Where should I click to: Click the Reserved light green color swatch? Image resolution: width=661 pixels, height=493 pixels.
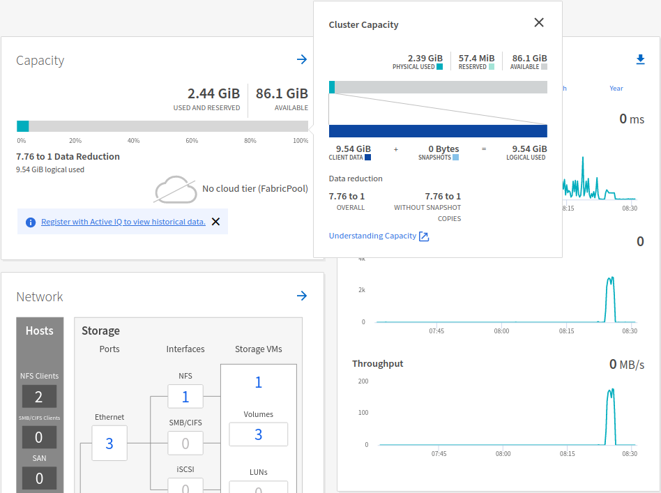coord(492,67)
